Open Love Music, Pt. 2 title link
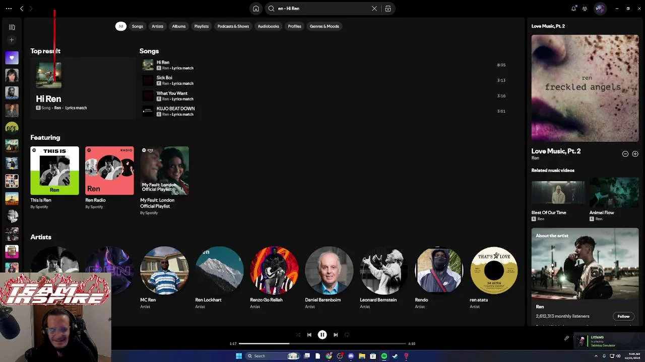Viewport: 645px width, 362px height. click(556, 151)
